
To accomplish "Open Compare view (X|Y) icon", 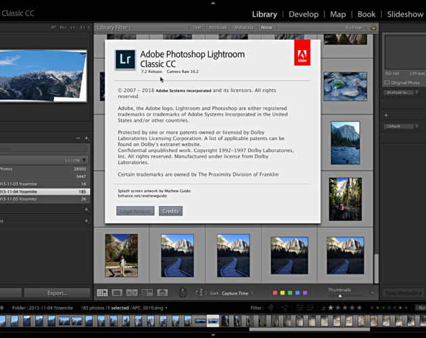I will 132,293.
